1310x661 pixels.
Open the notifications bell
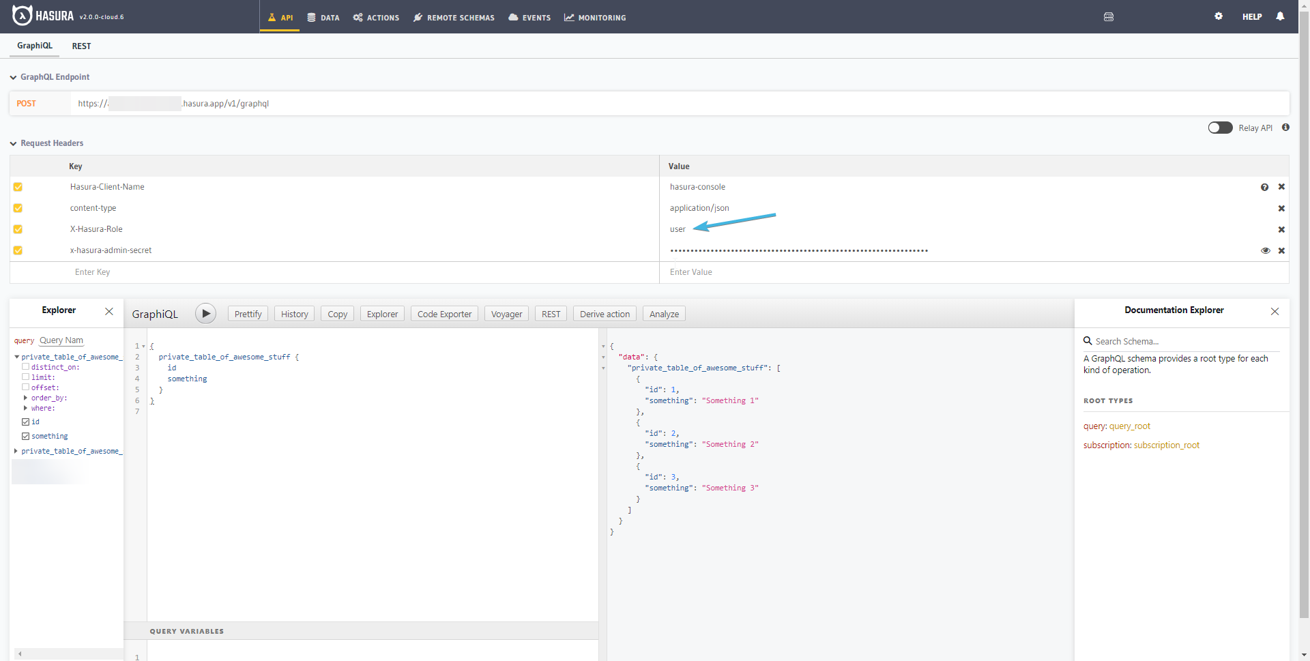tap(1280, 16)
